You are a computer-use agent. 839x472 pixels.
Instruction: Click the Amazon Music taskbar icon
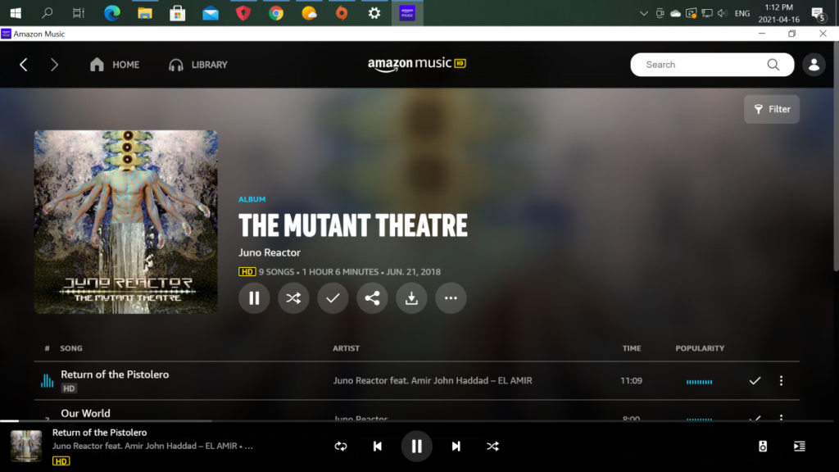407,13
